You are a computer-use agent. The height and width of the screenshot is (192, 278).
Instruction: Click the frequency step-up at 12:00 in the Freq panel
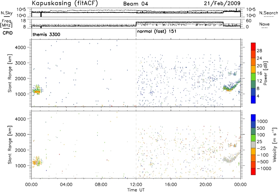tap(136, 24)
